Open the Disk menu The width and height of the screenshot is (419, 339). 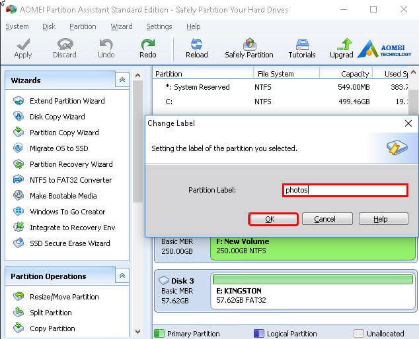[49, 26]
